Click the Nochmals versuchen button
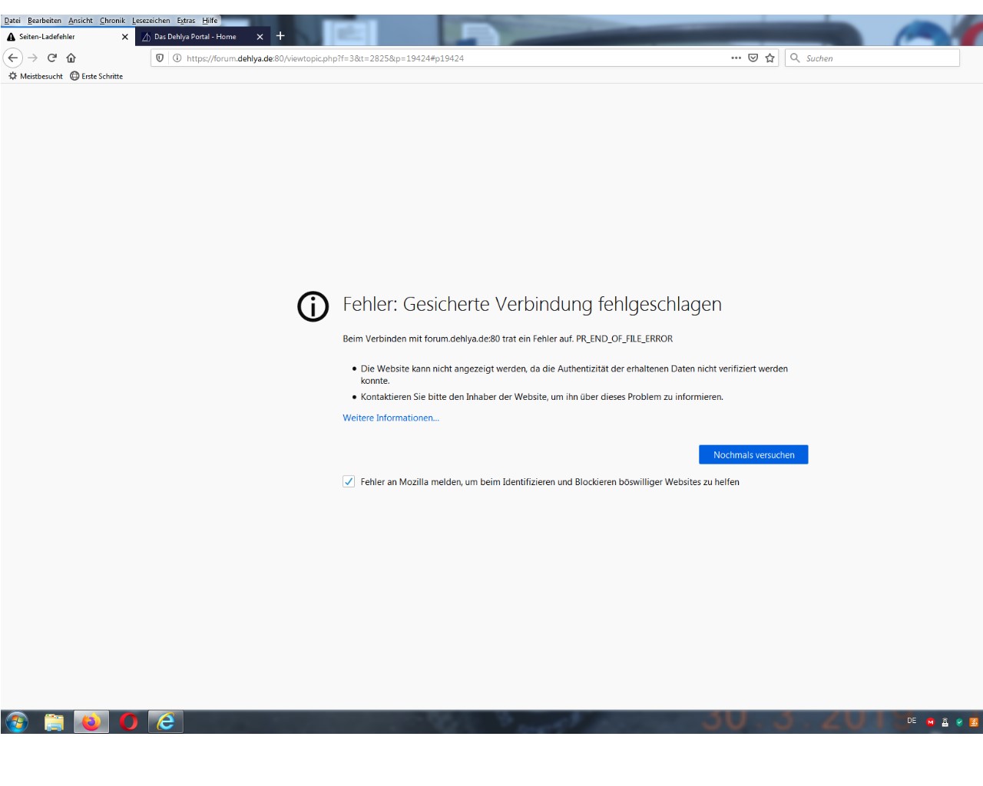This screenshot has height=786, width=983. click(x=753, y=454)
